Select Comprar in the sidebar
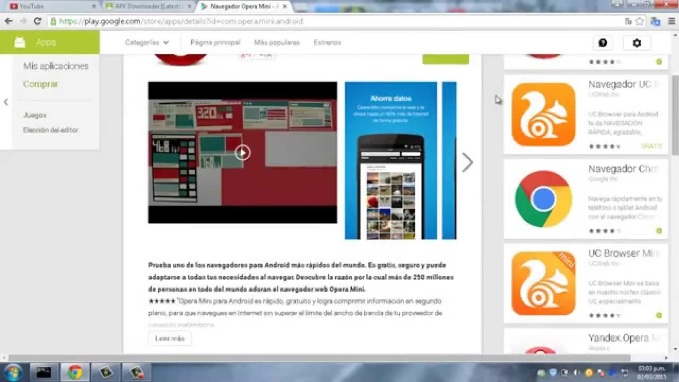 tap(41, 84)
